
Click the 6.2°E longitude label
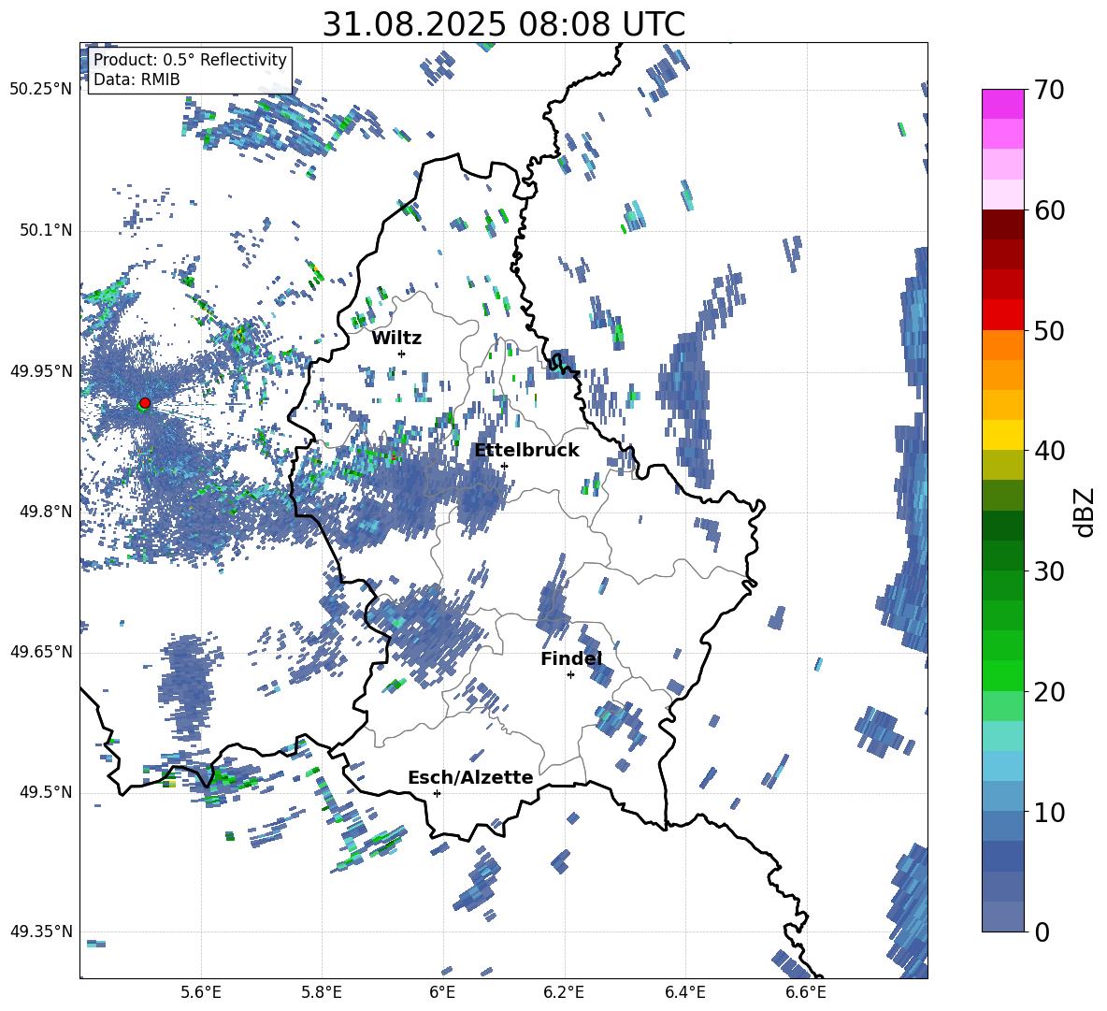pyautogui.click(x=564, y=992)
